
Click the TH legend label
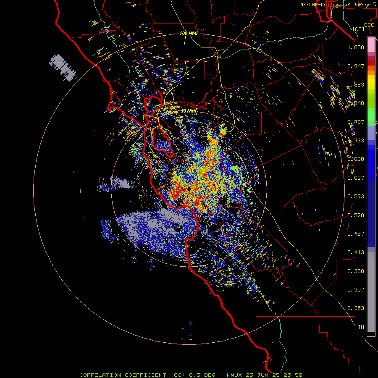[x=361, y=327]
